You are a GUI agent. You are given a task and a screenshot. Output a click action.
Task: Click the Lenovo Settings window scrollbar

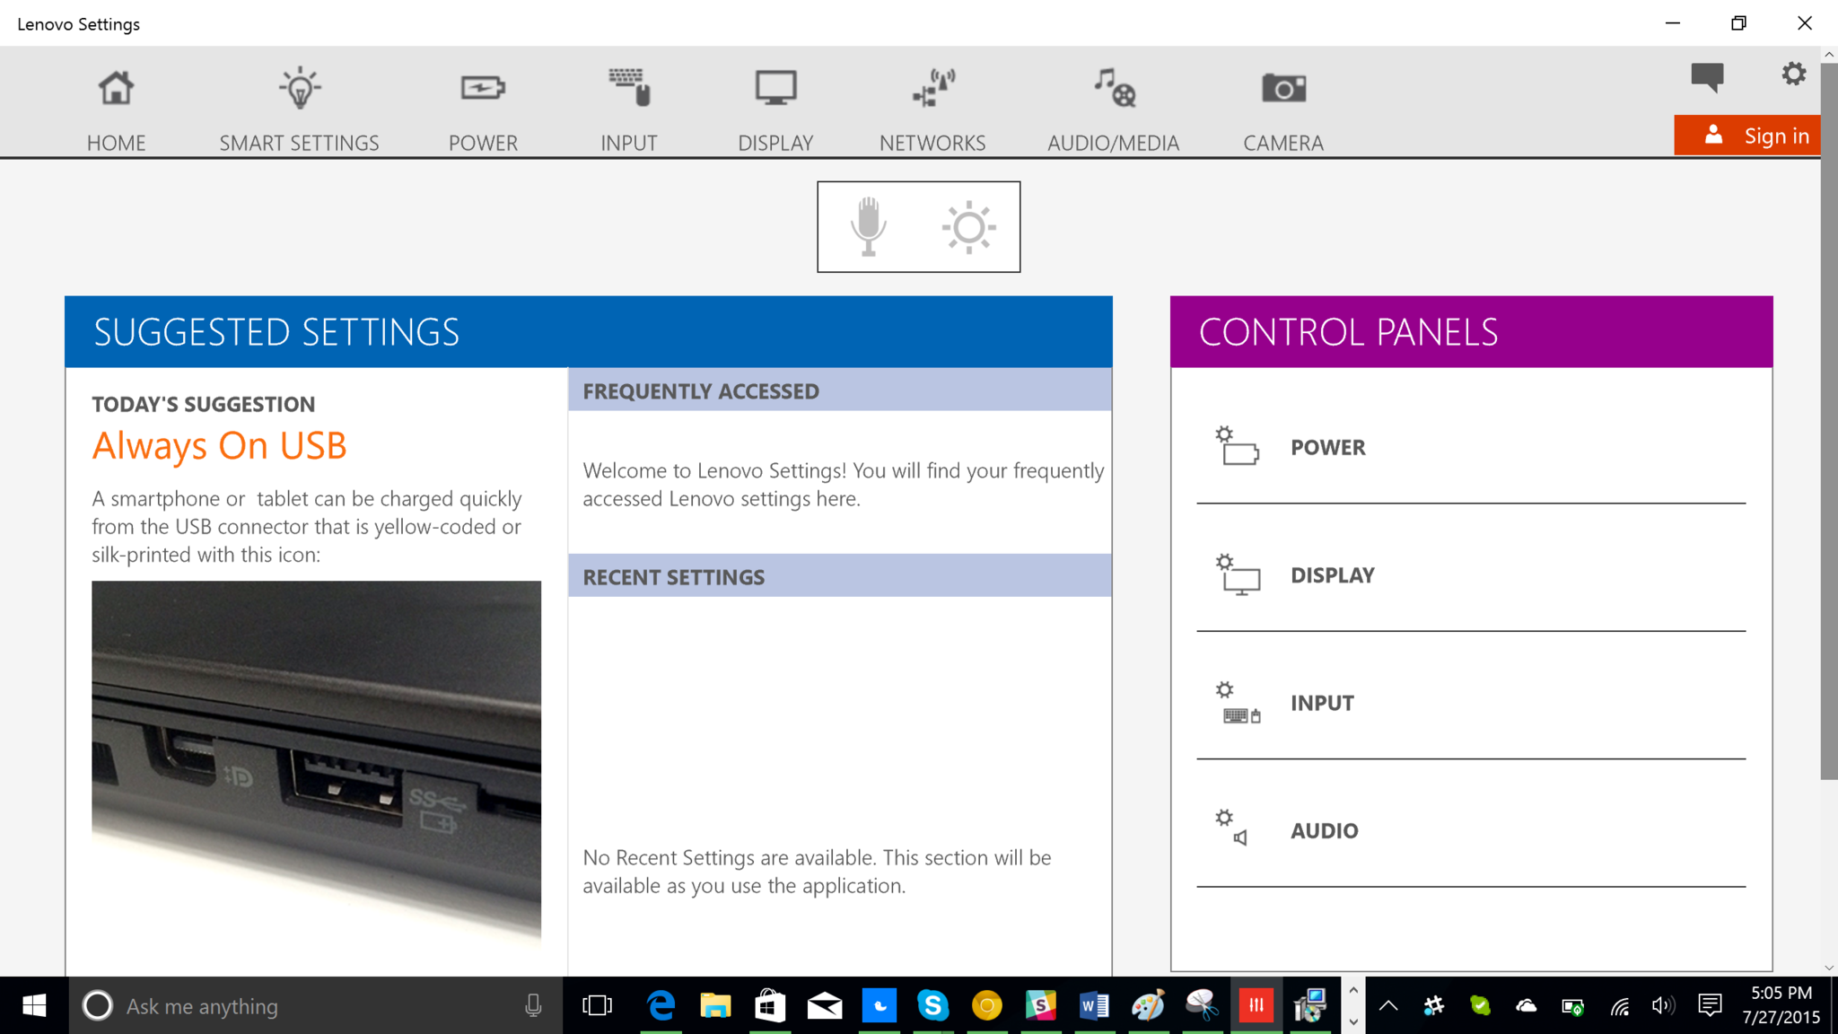[x=1829, y=420]
